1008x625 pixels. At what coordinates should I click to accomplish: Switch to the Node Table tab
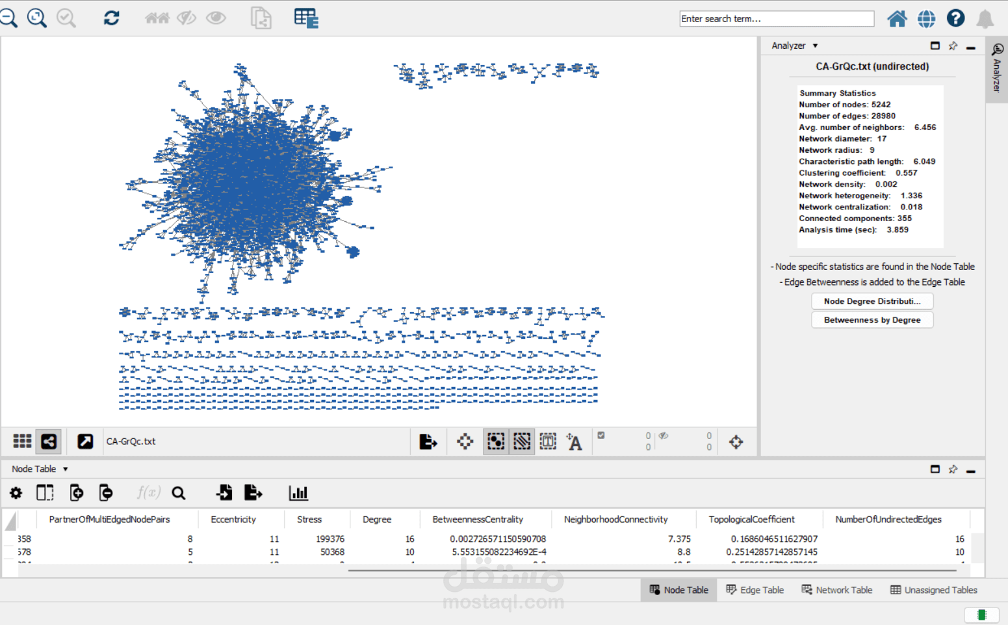point(678,590)
